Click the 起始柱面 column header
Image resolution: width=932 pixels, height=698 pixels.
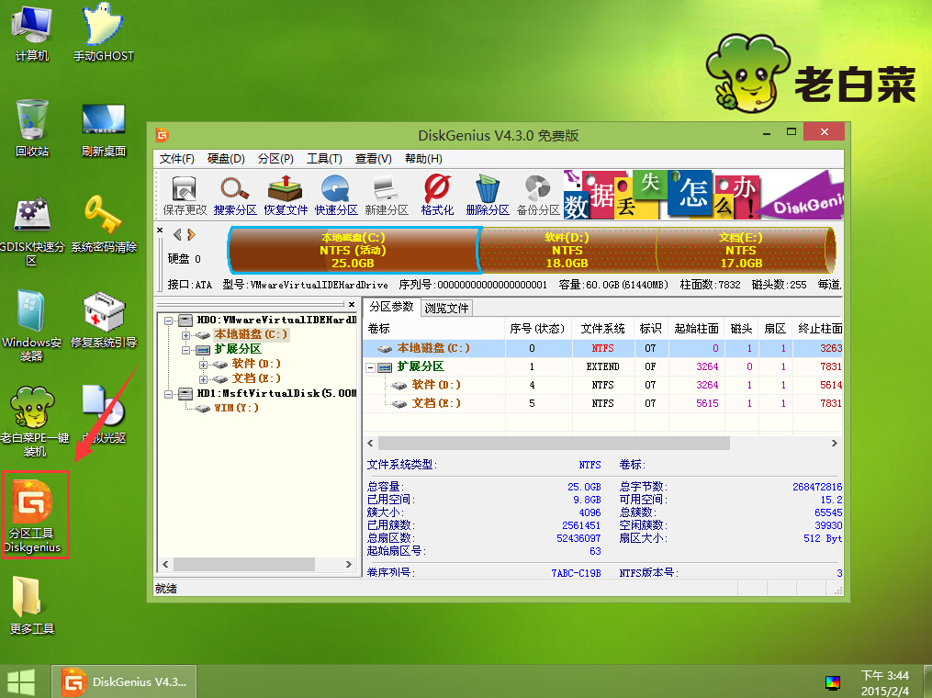click(696, 329)
